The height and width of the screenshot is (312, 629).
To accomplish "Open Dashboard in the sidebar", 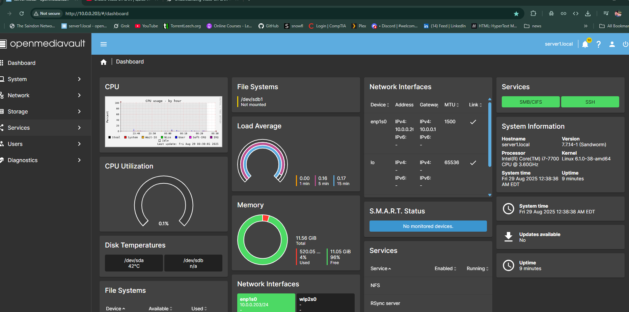I will (21, 63).
